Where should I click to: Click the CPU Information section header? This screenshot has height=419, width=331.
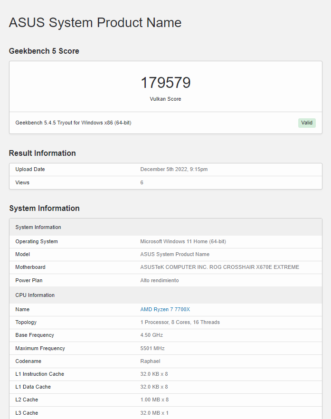(166, 295)
